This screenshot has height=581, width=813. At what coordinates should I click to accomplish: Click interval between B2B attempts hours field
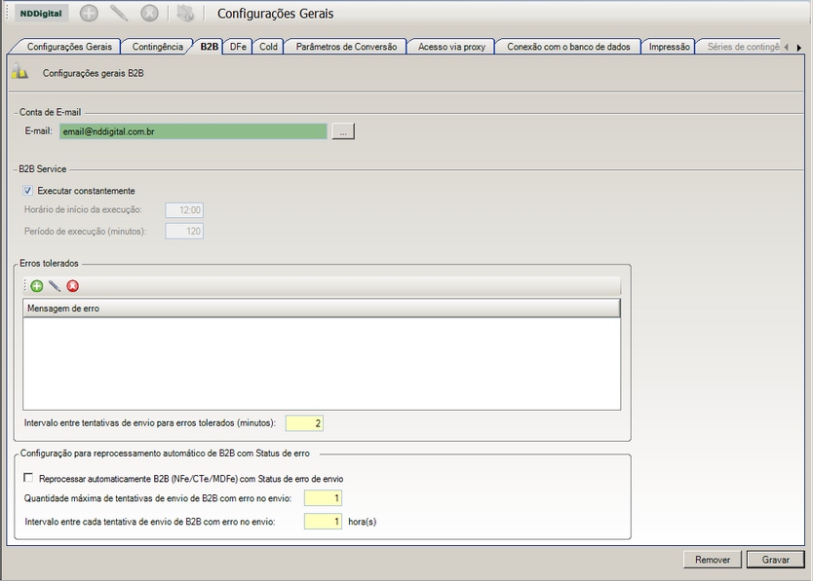tap(323, 522)
